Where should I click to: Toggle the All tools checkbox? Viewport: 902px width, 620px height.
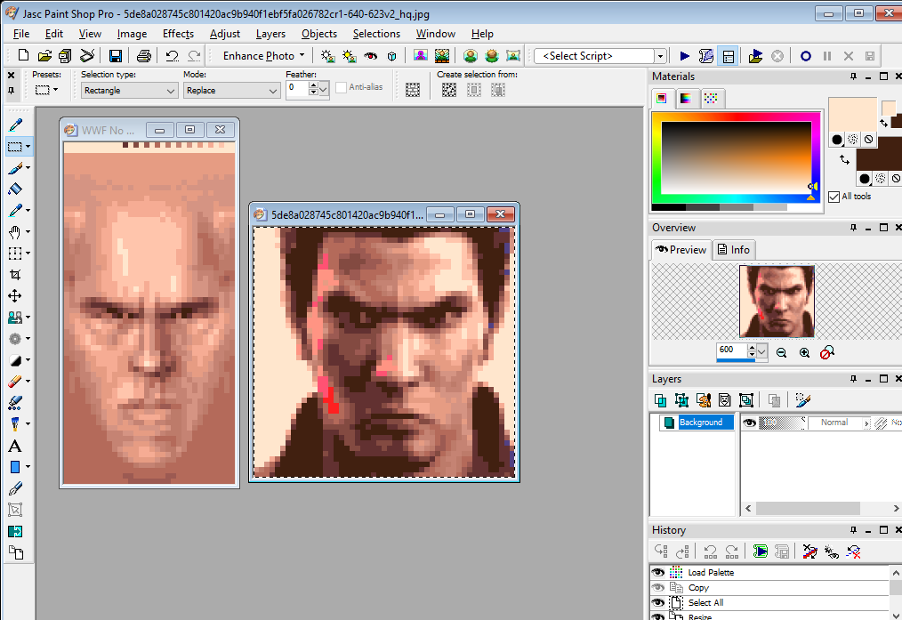pos(834,197)
